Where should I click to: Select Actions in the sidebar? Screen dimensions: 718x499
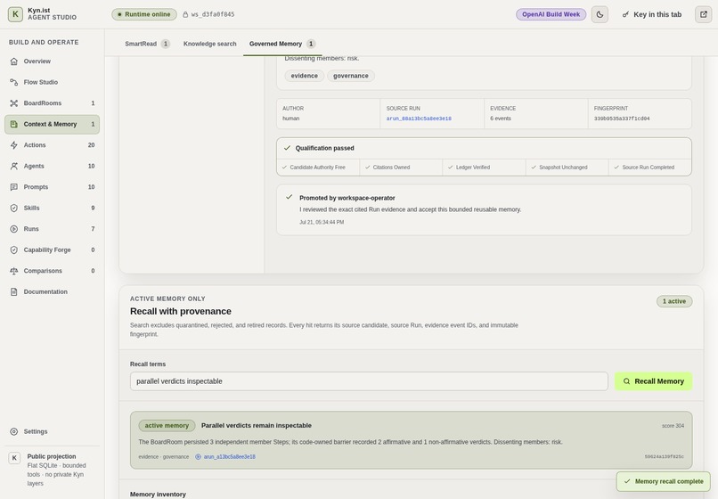52,145
